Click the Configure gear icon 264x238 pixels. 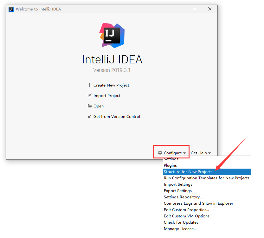[160, 153]
